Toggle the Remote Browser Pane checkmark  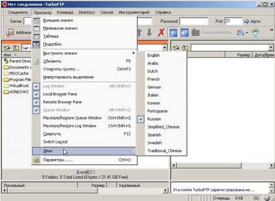coord(36,102)
